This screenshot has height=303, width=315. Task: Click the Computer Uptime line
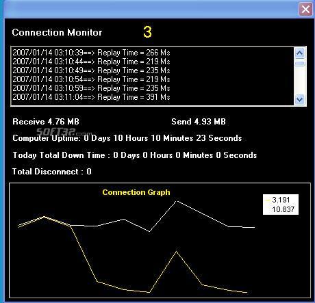[x=127, y=138]
